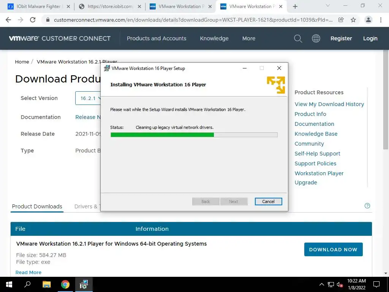Click Cancel in the setup dialog
Image resolution: width=389 pixels, height=292 pixels.
(268, 202)
